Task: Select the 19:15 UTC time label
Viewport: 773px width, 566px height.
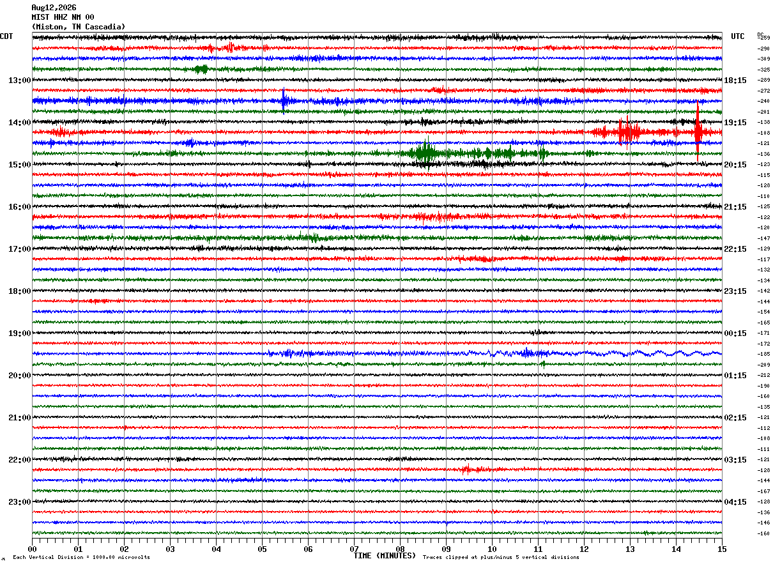Action: (735, 123)
